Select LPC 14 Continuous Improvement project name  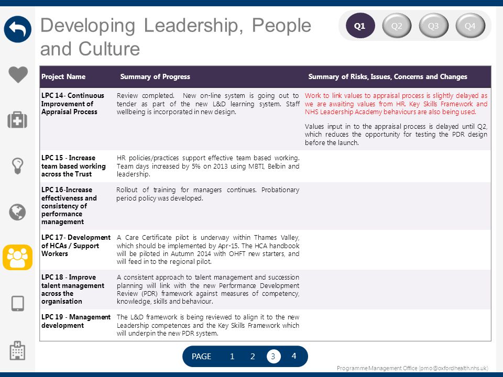click(x=73, y=104)
